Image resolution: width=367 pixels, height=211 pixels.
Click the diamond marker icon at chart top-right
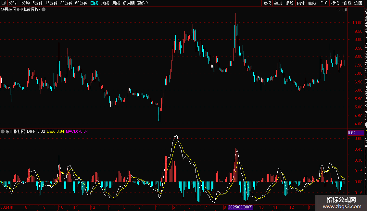[338, 10]
